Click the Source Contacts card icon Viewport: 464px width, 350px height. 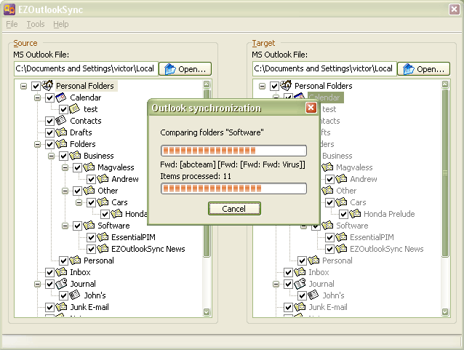click(x=61, y=121)
